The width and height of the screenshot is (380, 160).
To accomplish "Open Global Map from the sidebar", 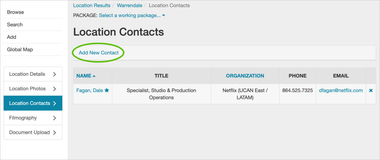I will click(20, 50).
